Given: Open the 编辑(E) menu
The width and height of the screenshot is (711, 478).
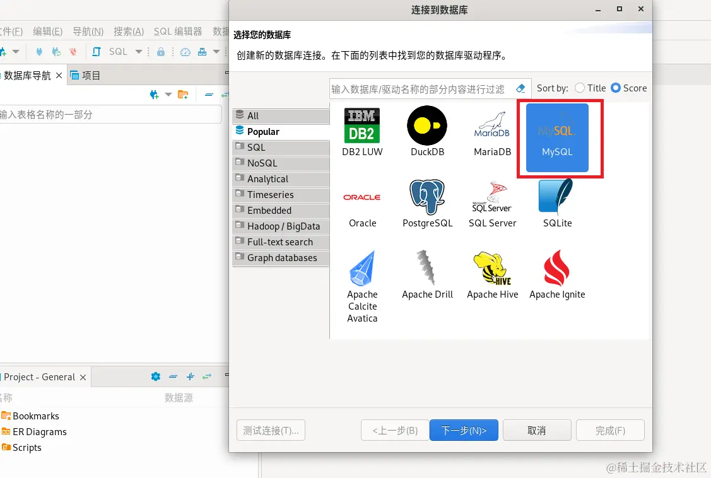Looking at the screenshot, I should click(x=47, y=30).
